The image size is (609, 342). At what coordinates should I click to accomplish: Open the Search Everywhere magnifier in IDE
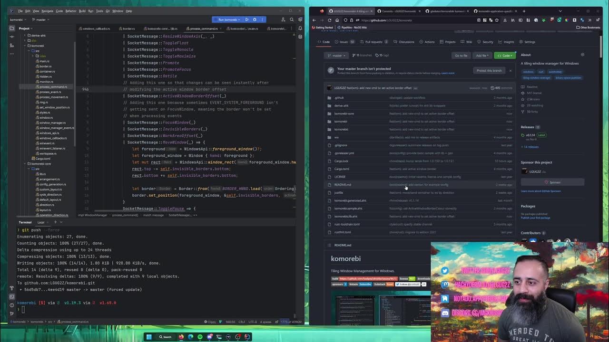[x=292, y=19]
